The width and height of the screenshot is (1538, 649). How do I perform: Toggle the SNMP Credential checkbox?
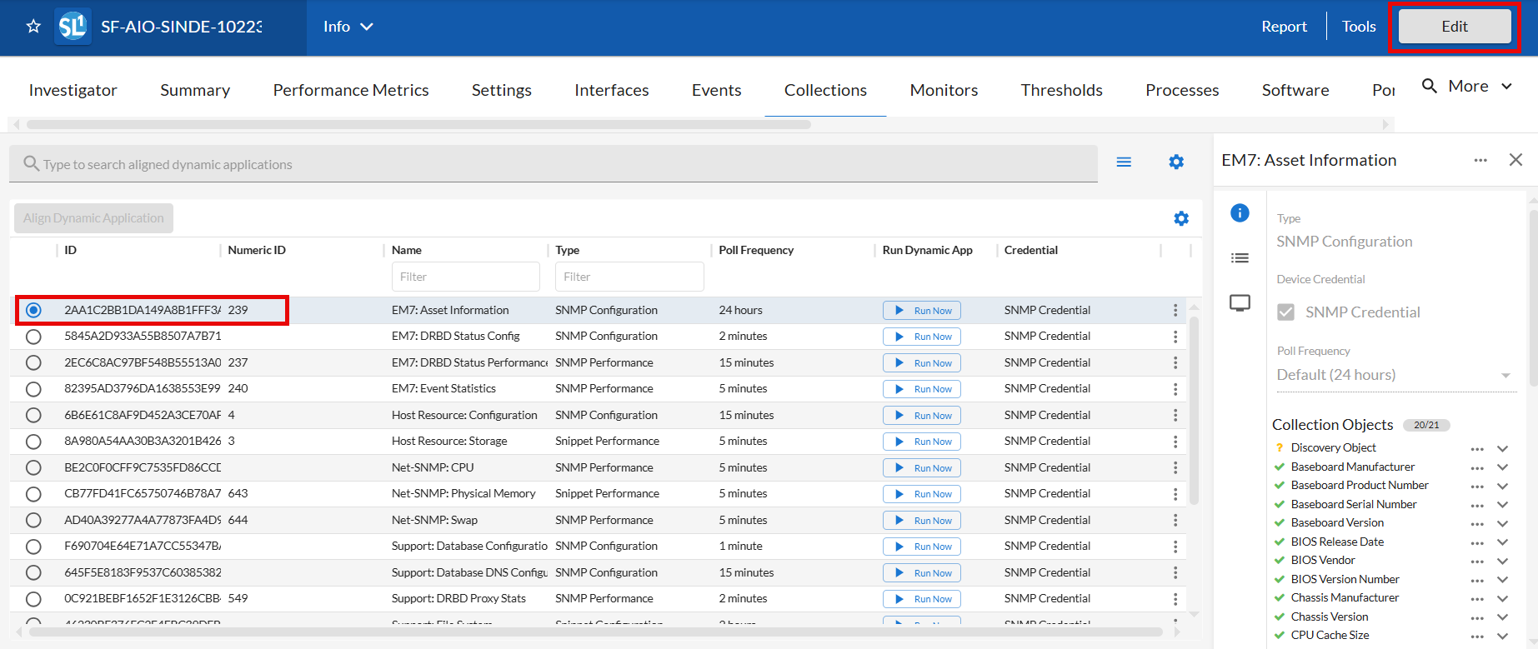point(1285,312)
